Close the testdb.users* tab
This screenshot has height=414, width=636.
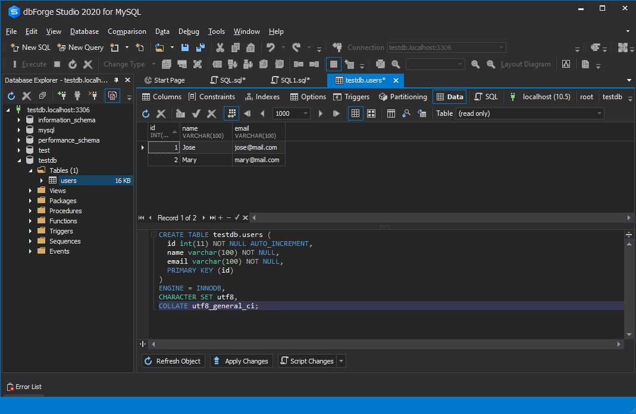click(396, 80)
